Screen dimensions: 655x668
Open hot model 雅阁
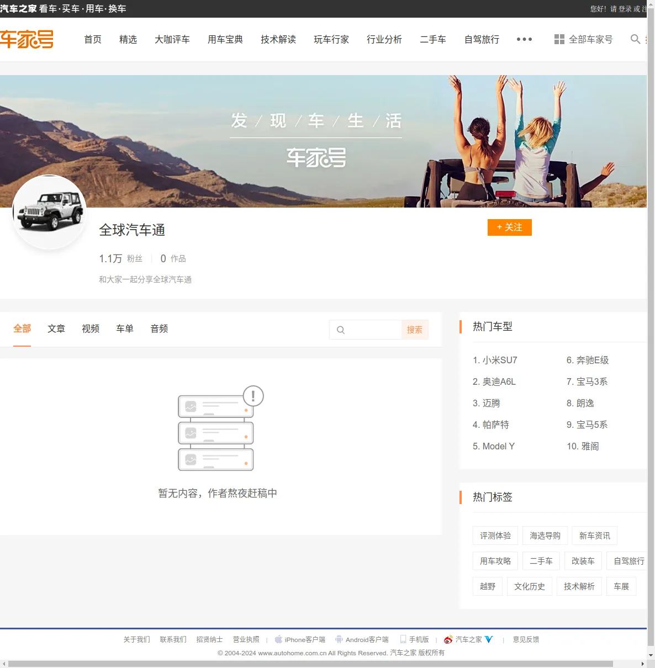pos(583,446)
